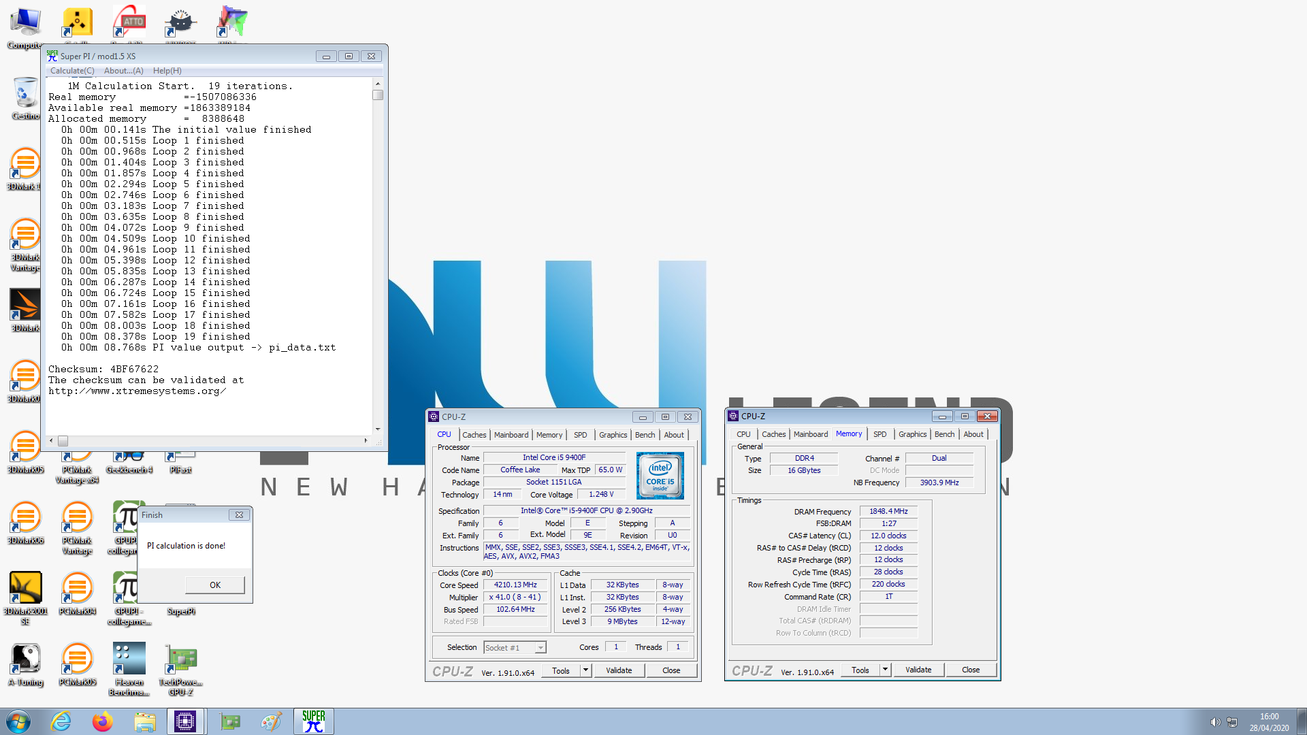Screen dimensions: 1307x735
Task: Click the Super PI vertical scrollbar down arrow
Action: [x=378, y=429]
